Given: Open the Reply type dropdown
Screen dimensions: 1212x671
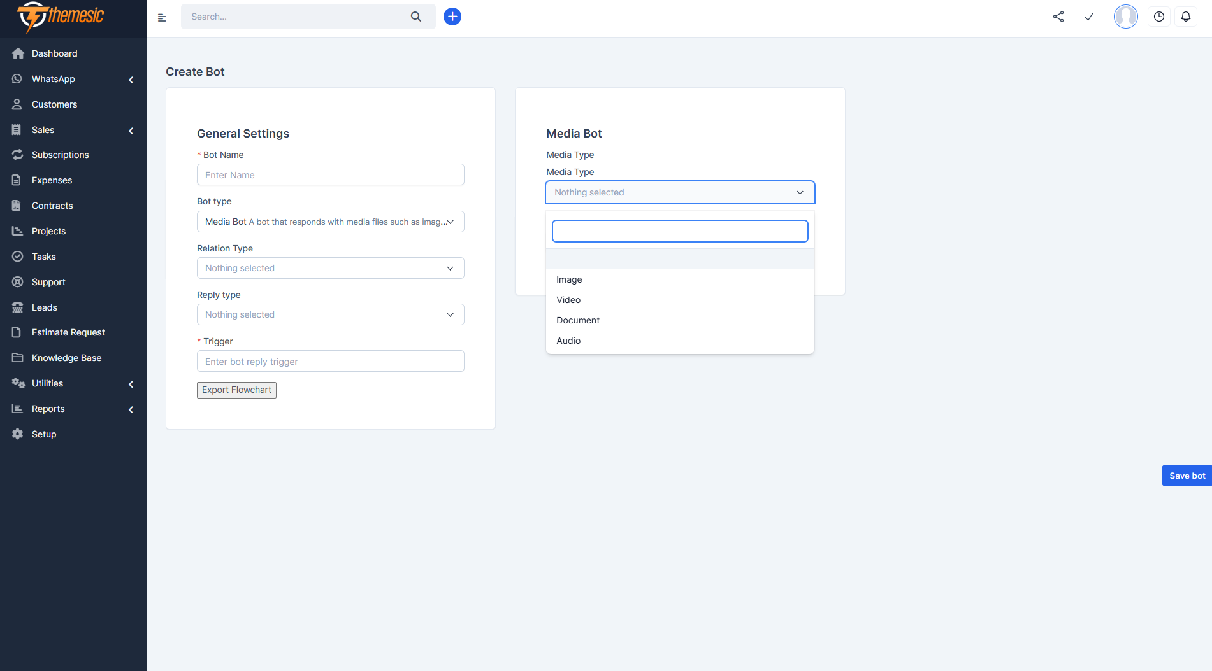Looking at the screenshot, I should click(331, 314).
